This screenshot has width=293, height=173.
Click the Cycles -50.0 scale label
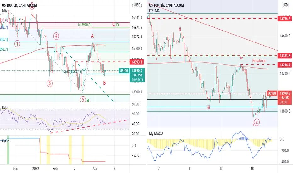(135, 156)
